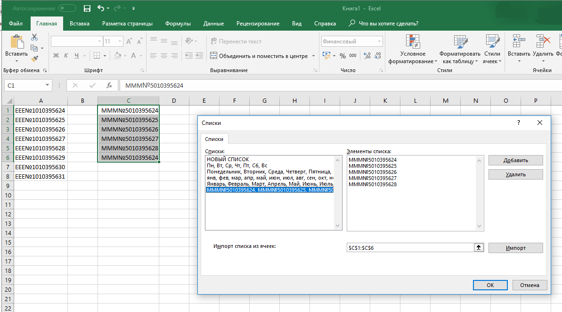The image size is (562, 312).
Task: Click the Добавить button
Action: (x=515, y=160)
